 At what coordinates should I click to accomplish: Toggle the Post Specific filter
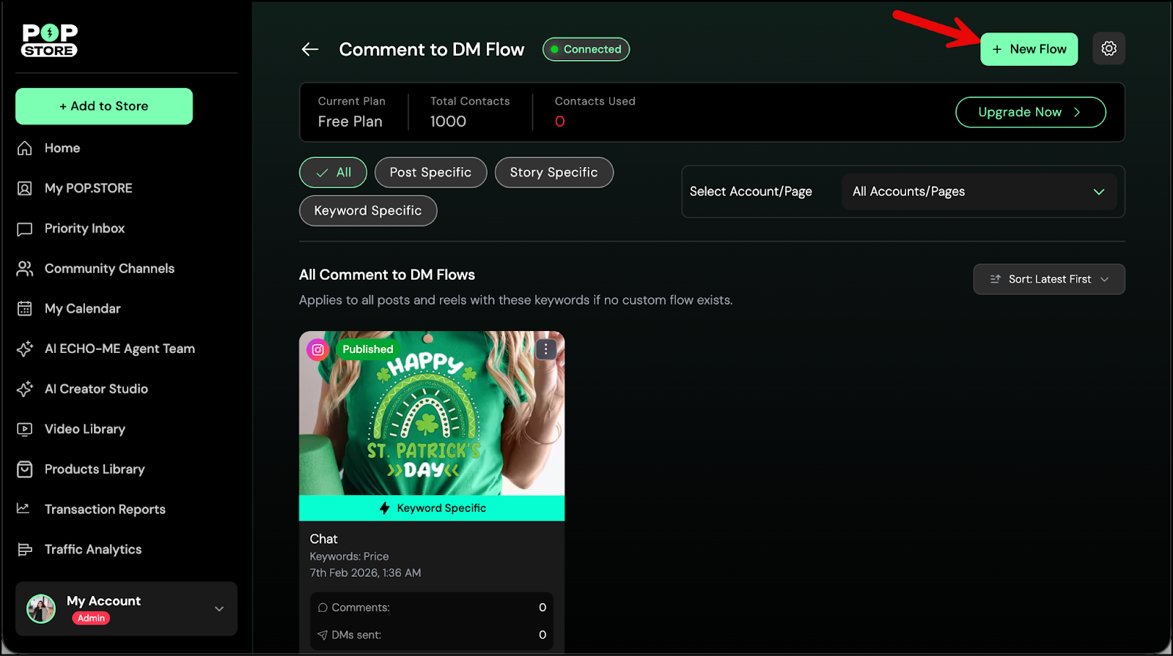point(430,173)
